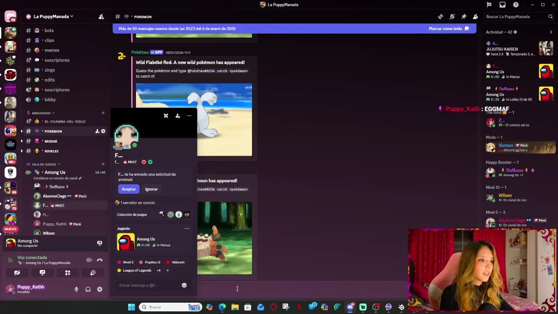Open Jugando activity more options
The height and width of the screenshot is (314, 558).
(x=187, y=229)
